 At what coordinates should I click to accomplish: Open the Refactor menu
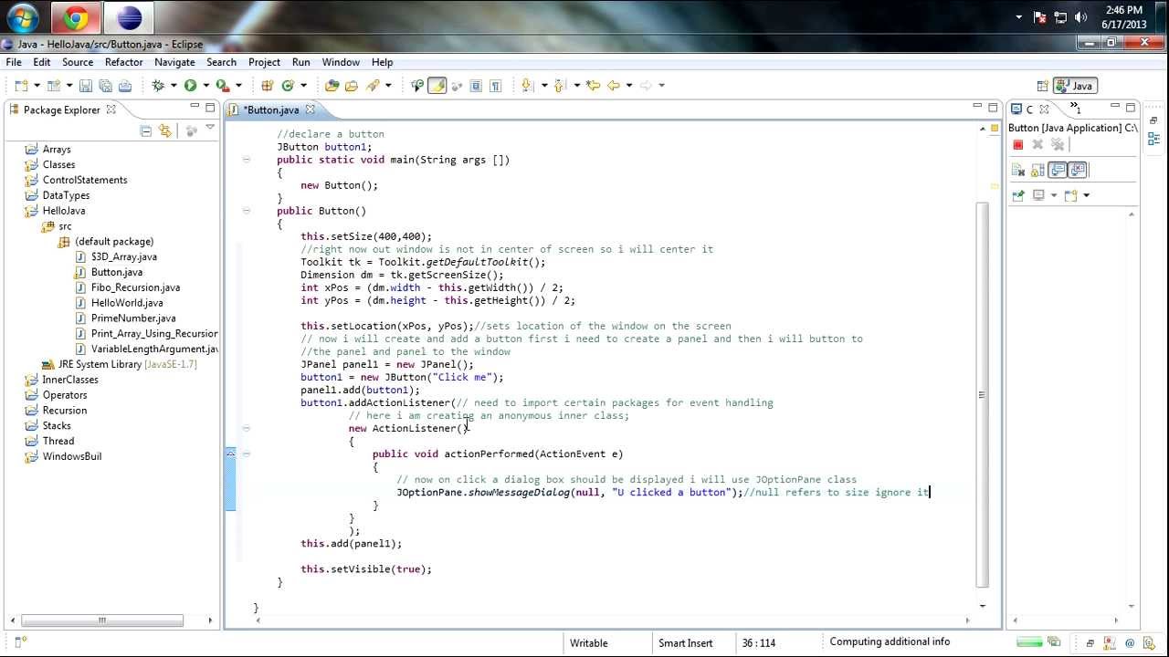tap(123, 62)
